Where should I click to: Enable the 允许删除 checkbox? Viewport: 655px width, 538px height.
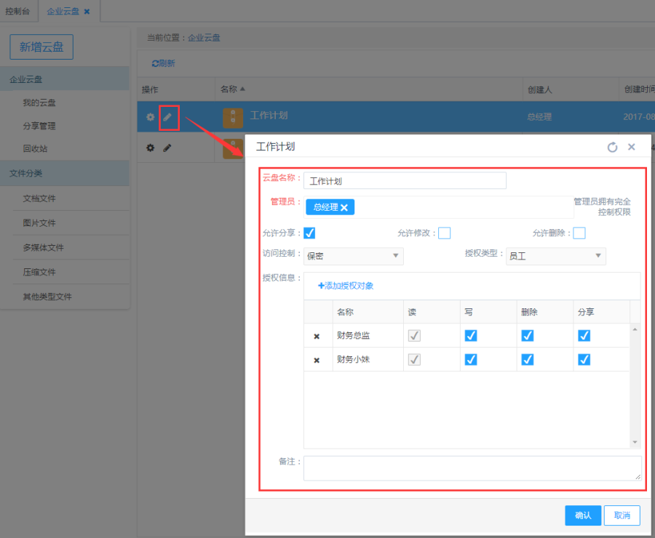579,233
